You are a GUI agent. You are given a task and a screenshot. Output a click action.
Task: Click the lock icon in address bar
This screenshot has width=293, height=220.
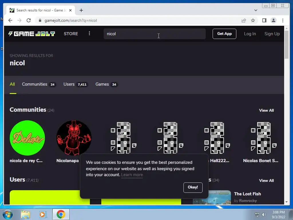pyautogui.click(x=40, y=20)
